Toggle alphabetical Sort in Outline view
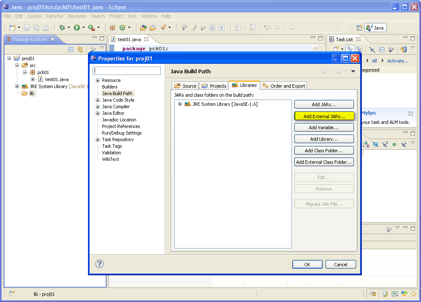Screen dimensions: 421x302 tap(365, 144)
